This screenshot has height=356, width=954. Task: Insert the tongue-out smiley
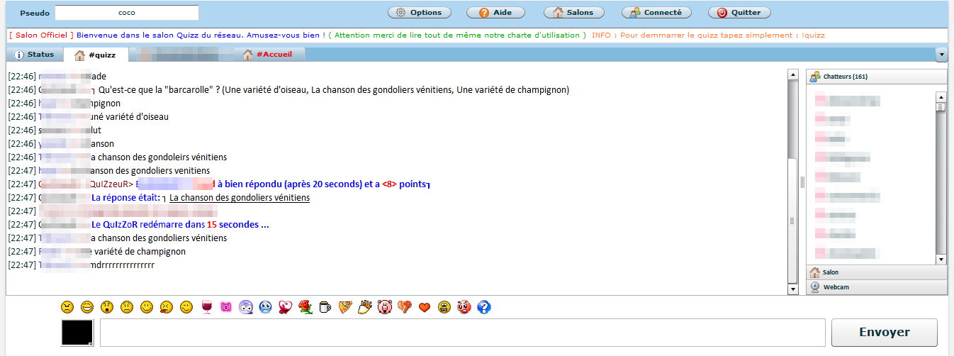[166, 307]
